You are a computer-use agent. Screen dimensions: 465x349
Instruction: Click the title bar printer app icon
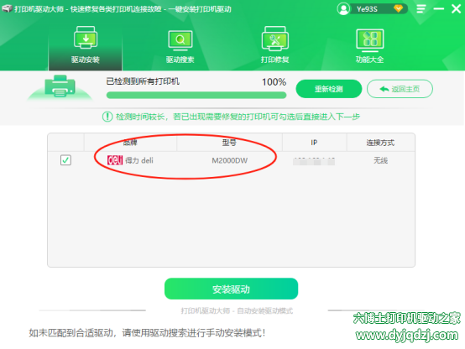click(7, 9)
